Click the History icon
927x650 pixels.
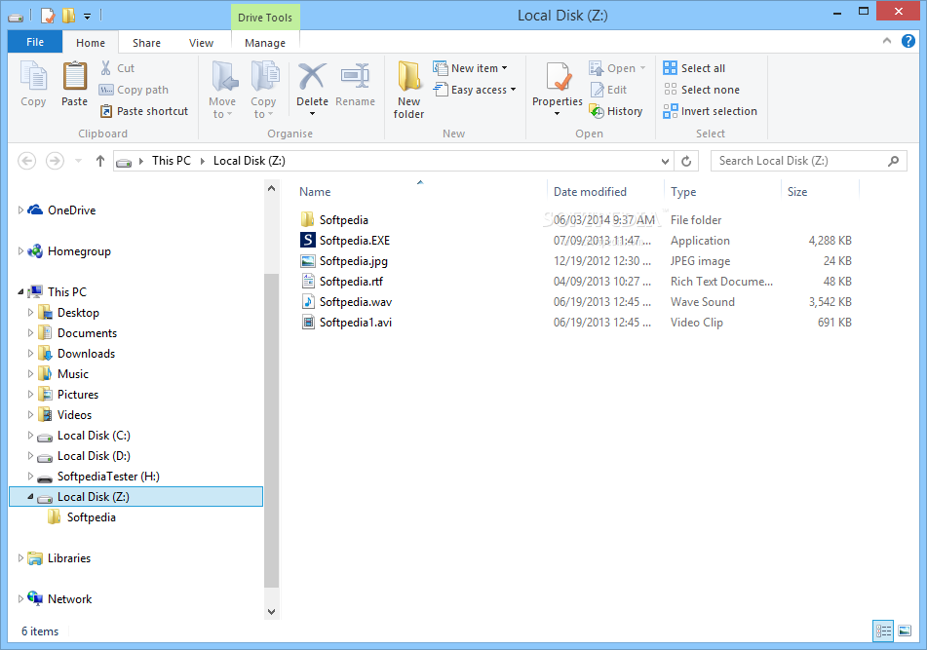click(x=597, y=111)
